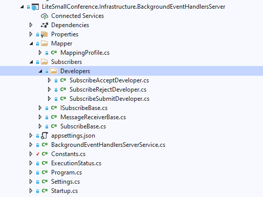This screenshot has height=197, width=263.
Task: Collapse the Mapper folder
Action: (31, 43)
